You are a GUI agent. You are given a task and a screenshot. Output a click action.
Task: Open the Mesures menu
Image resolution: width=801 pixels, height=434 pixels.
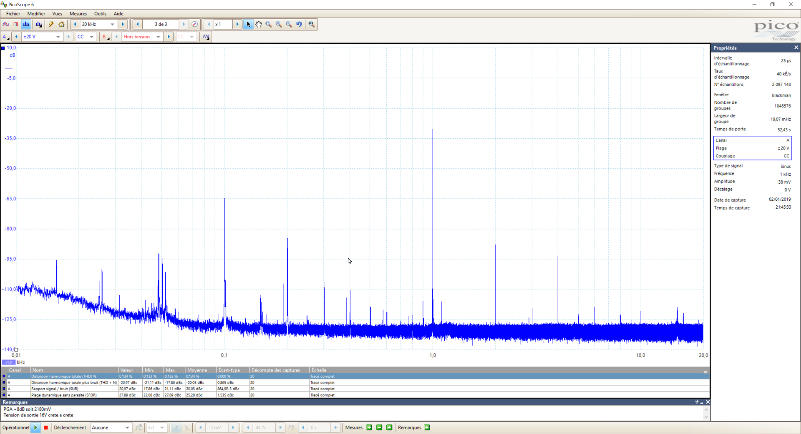pyautogui.click(x=78, y=14)
